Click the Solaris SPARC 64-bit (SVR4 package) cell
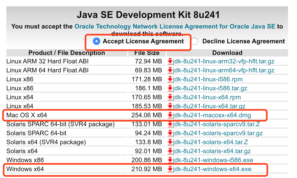297x178 pixels. (67, 124)
